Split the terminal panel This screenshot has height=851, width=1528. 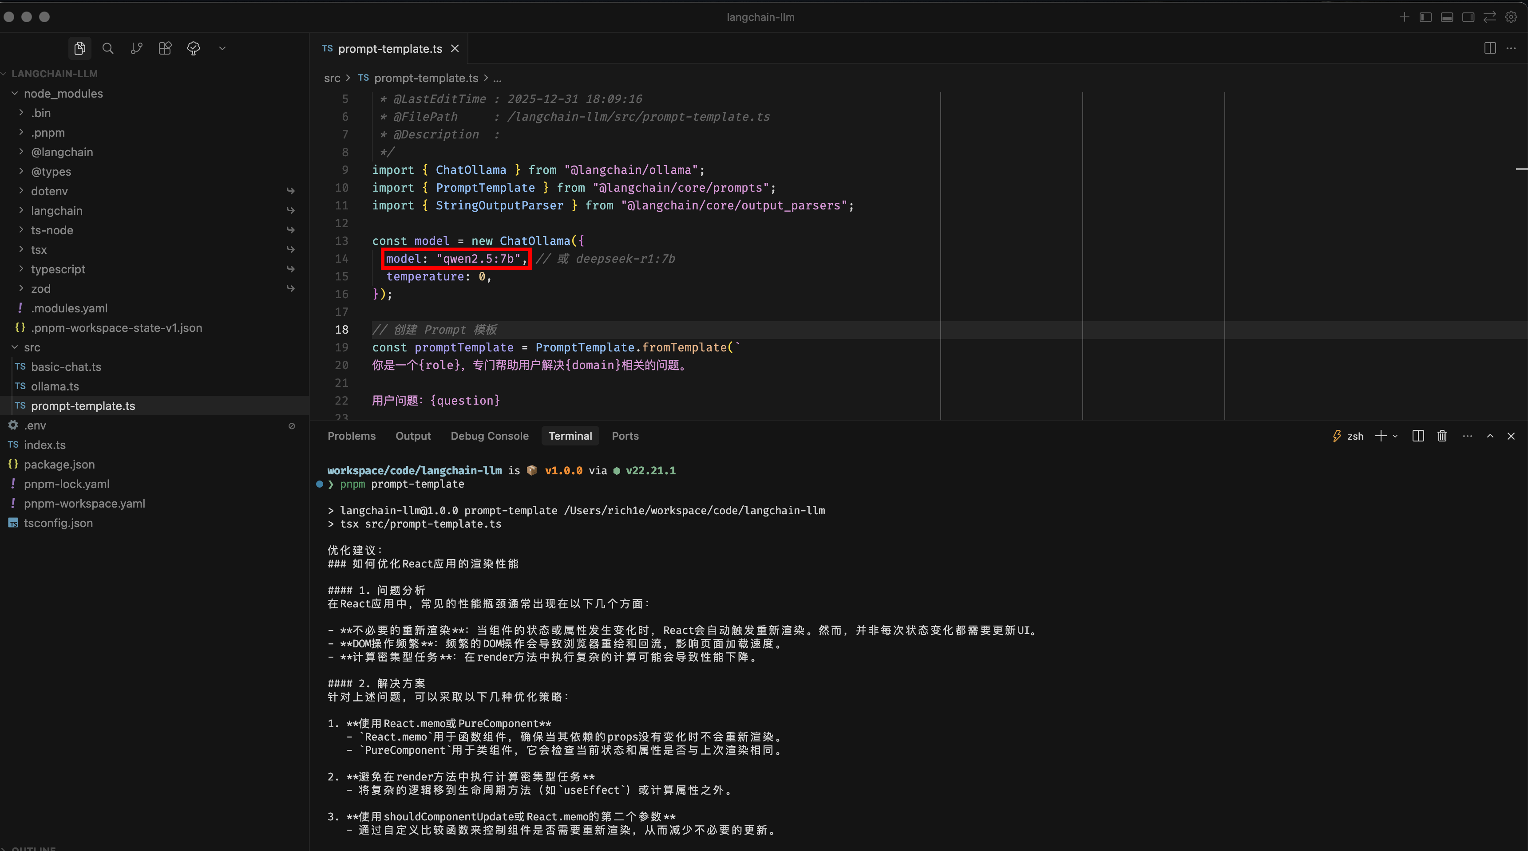[x=1417, y=436]
